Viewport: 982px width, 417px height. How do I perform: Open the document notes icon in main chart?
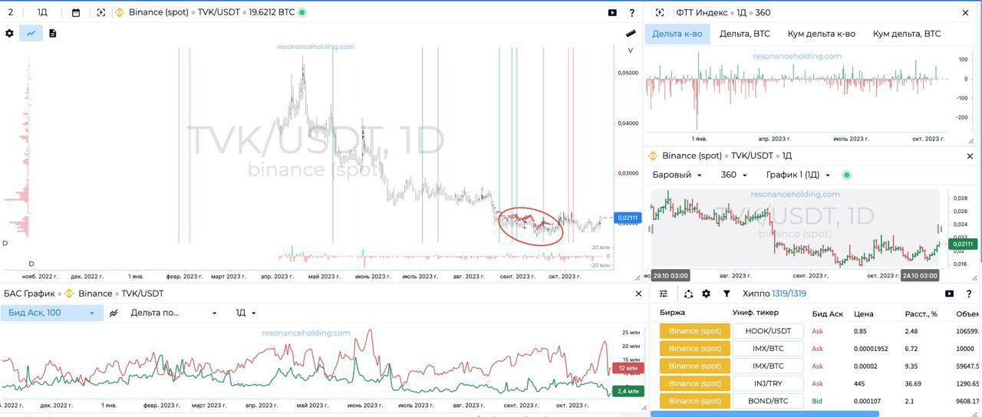coord(52,34)
